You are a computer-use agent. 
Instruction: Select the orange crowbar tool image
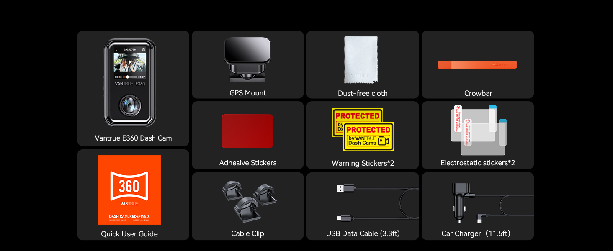477,65
